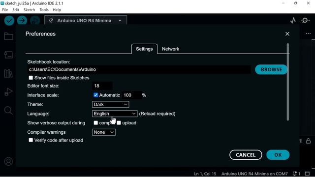Open the Theme dropdown showing Dark
The width and height of the screenshot is (315, 177).
pyautogui.click(x=110, y=104)
